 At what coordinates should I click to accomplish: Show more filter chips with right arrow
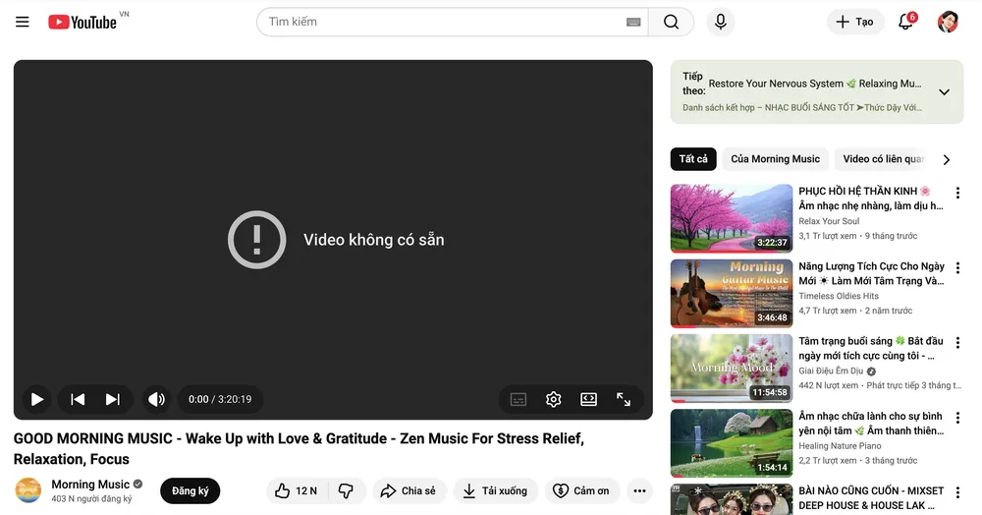pyautogui.click(x=947, y=159)
